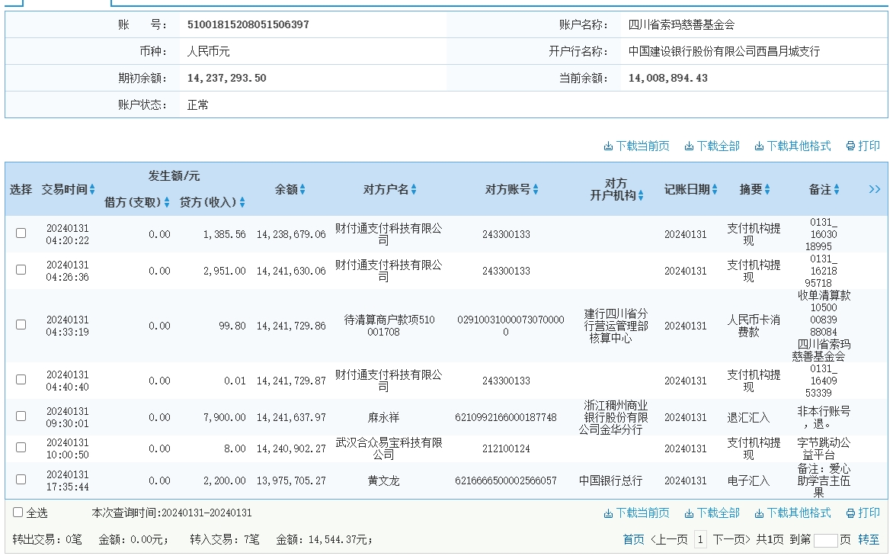Click opening balance 14,237,293.50
Viewport: 893px width, 556px height.
pos(226,78)
